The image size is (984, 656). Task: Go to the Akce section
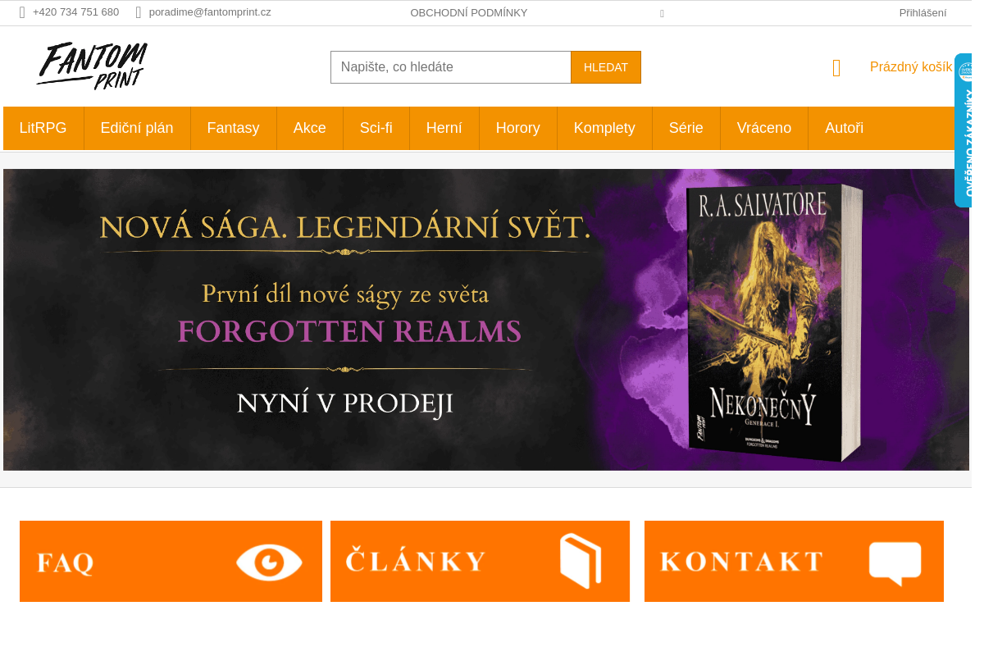point(310,128)
